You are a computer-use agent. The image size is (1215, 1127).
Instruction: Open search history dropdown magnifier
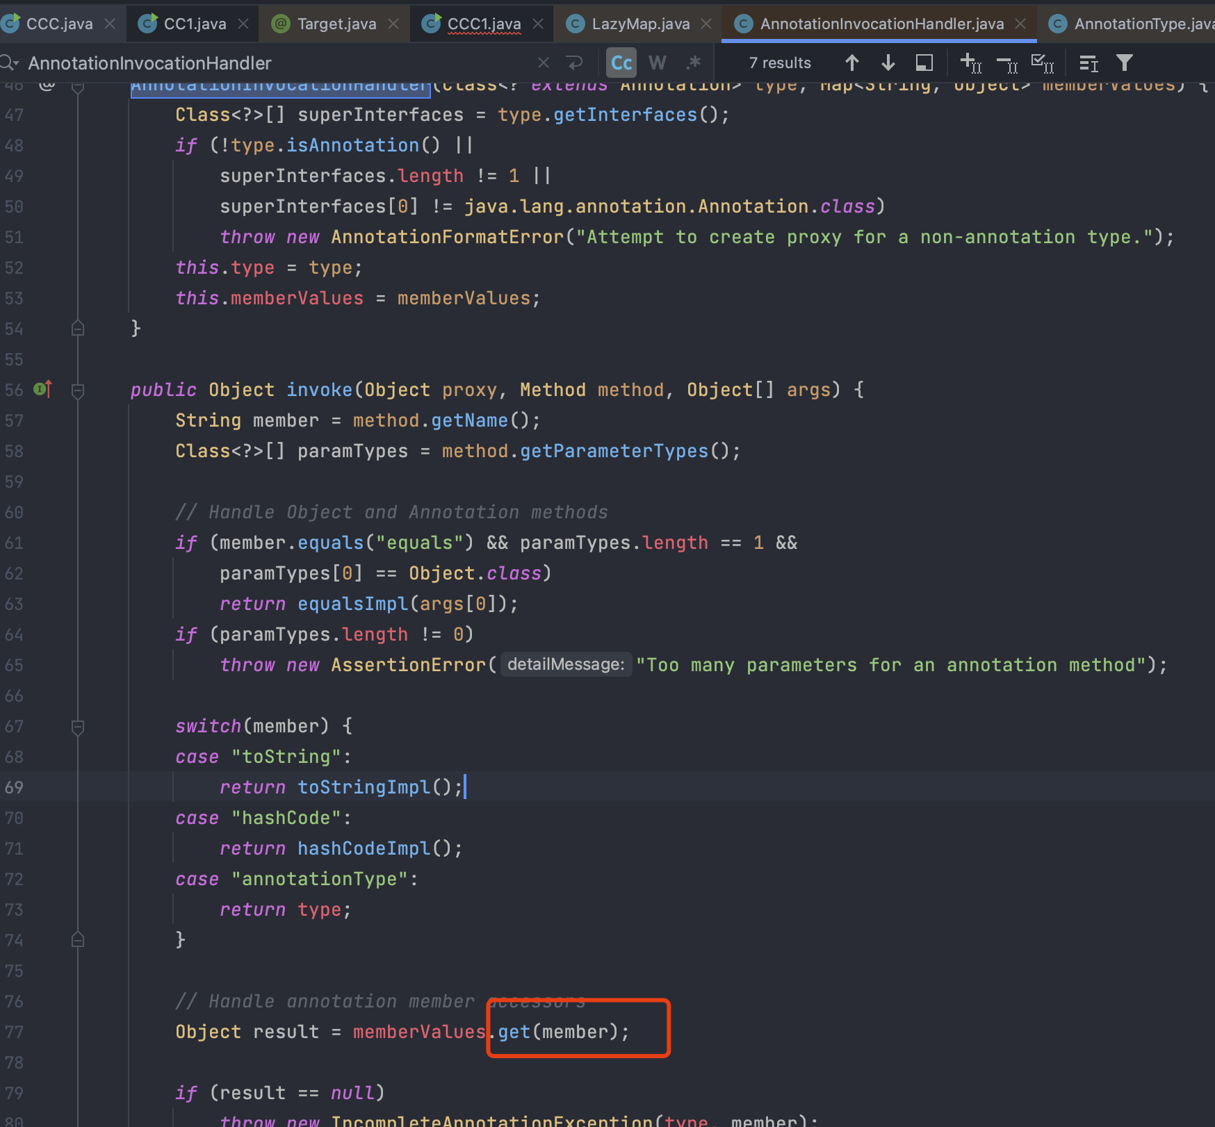[10, 63]
